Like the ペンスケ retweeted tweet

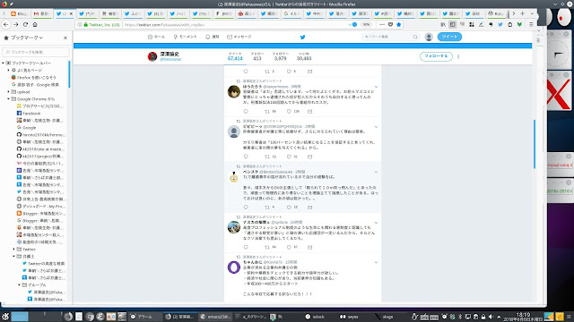pos(289,207)
